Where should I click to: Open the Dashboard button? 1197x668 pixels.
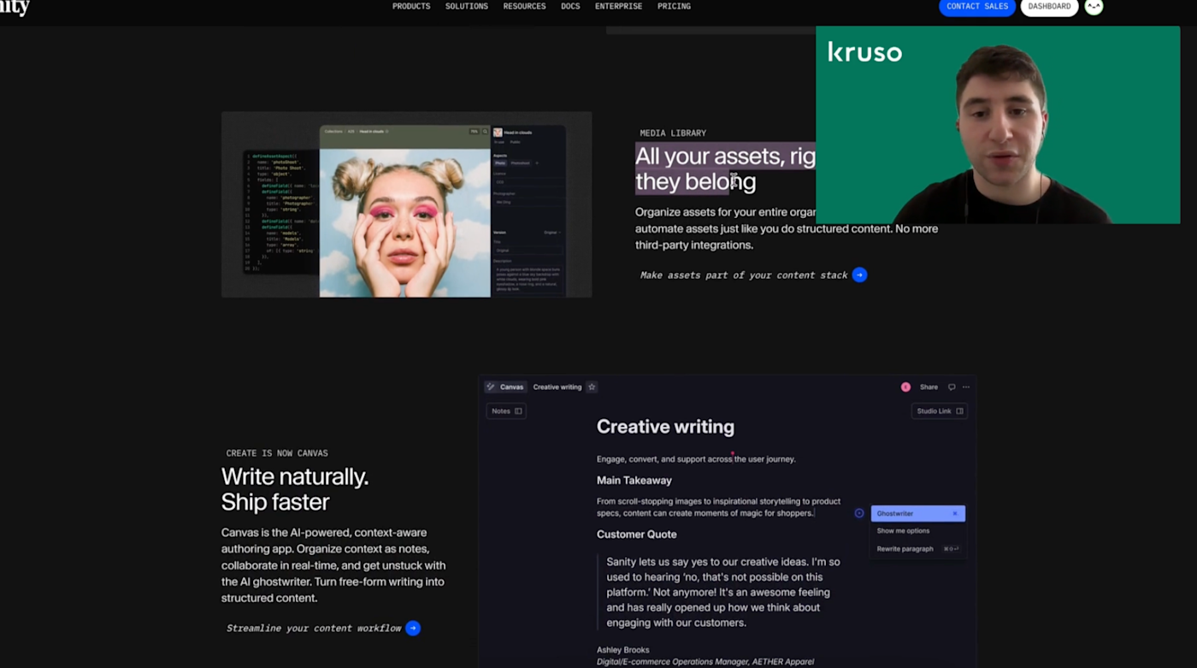point(1049,7)
